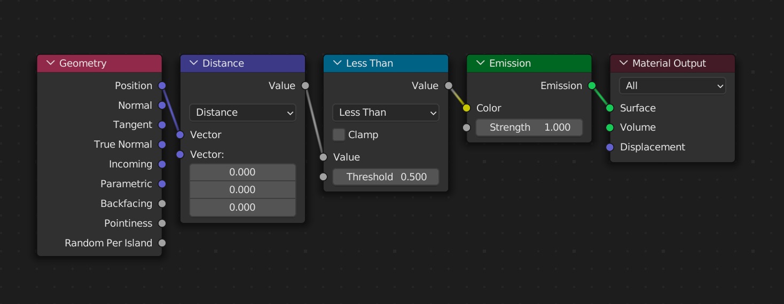The image size is (784, 304).
Task: Open the Distance operation dropdown
Action: [242, 112]
